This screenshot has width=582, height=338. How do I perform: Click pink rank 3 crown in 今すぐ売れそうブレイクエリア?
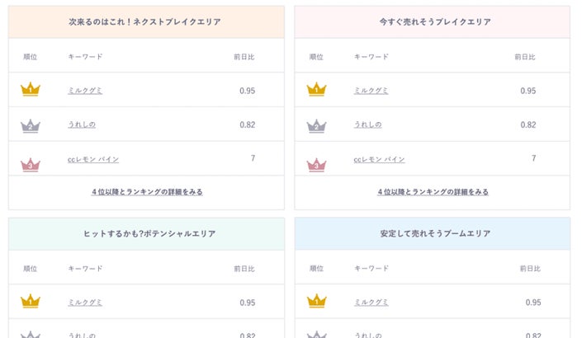(x=316, y=164)
